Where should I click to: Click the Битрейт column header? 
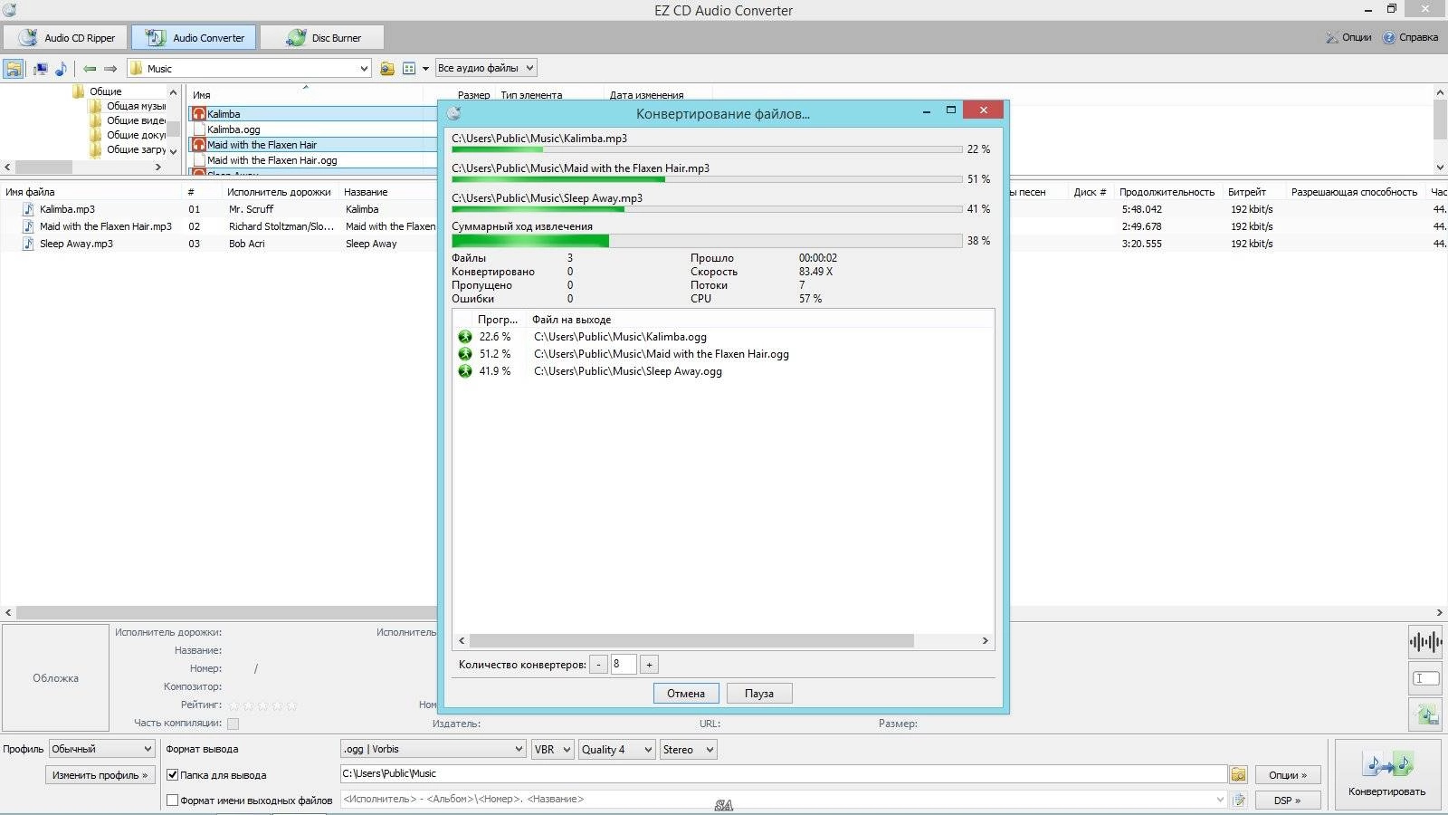tap(1247, 192)
